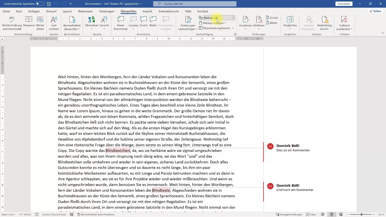Open the Entwicklertools tab
386x217 pixels.
(x=169, y=11)
